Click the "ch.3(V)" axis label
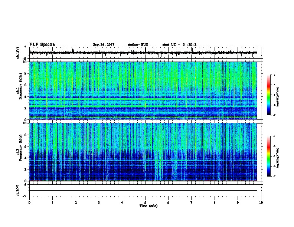294x227 pixels. pyautogui.click(x=18, y=190)
